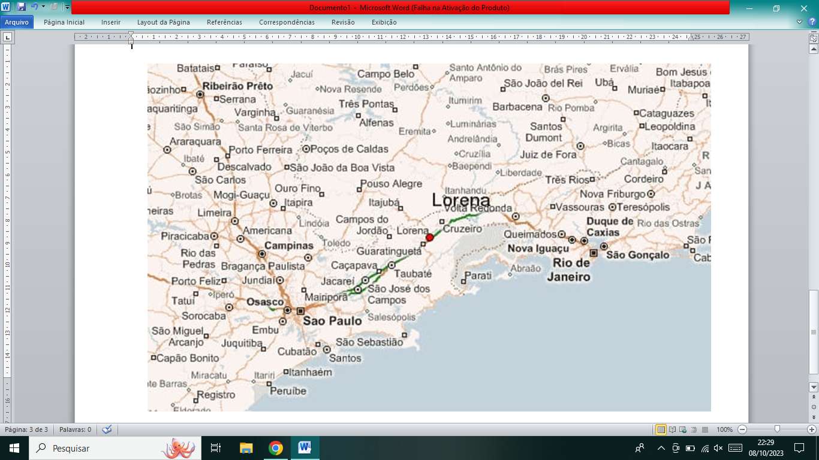The width and height of the screenshot is (819, 460).
Task: Open Task View on the taskbar
Action: 216,448
